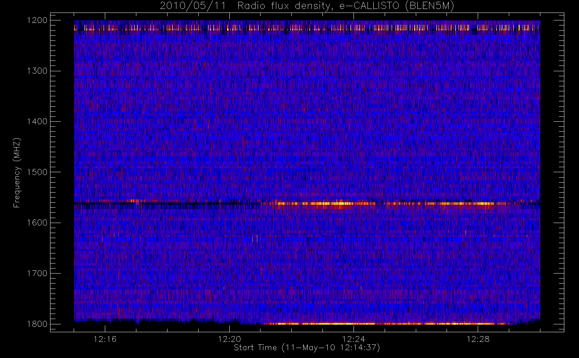This screenshot has height=358, width=579.
Task: Select the 'Frequency (MHZ)' axis label
Action: point(17,173)
